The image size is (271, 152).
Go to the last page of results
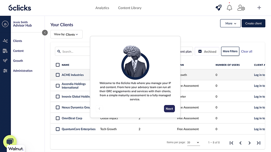click(259, 143)
